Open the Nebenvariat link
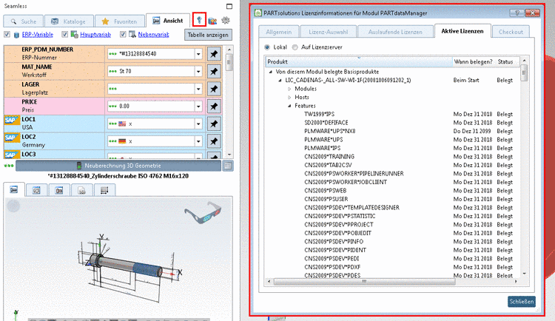Screen dimensions: 555x321 pyautogui.click(x=154, y=34)
